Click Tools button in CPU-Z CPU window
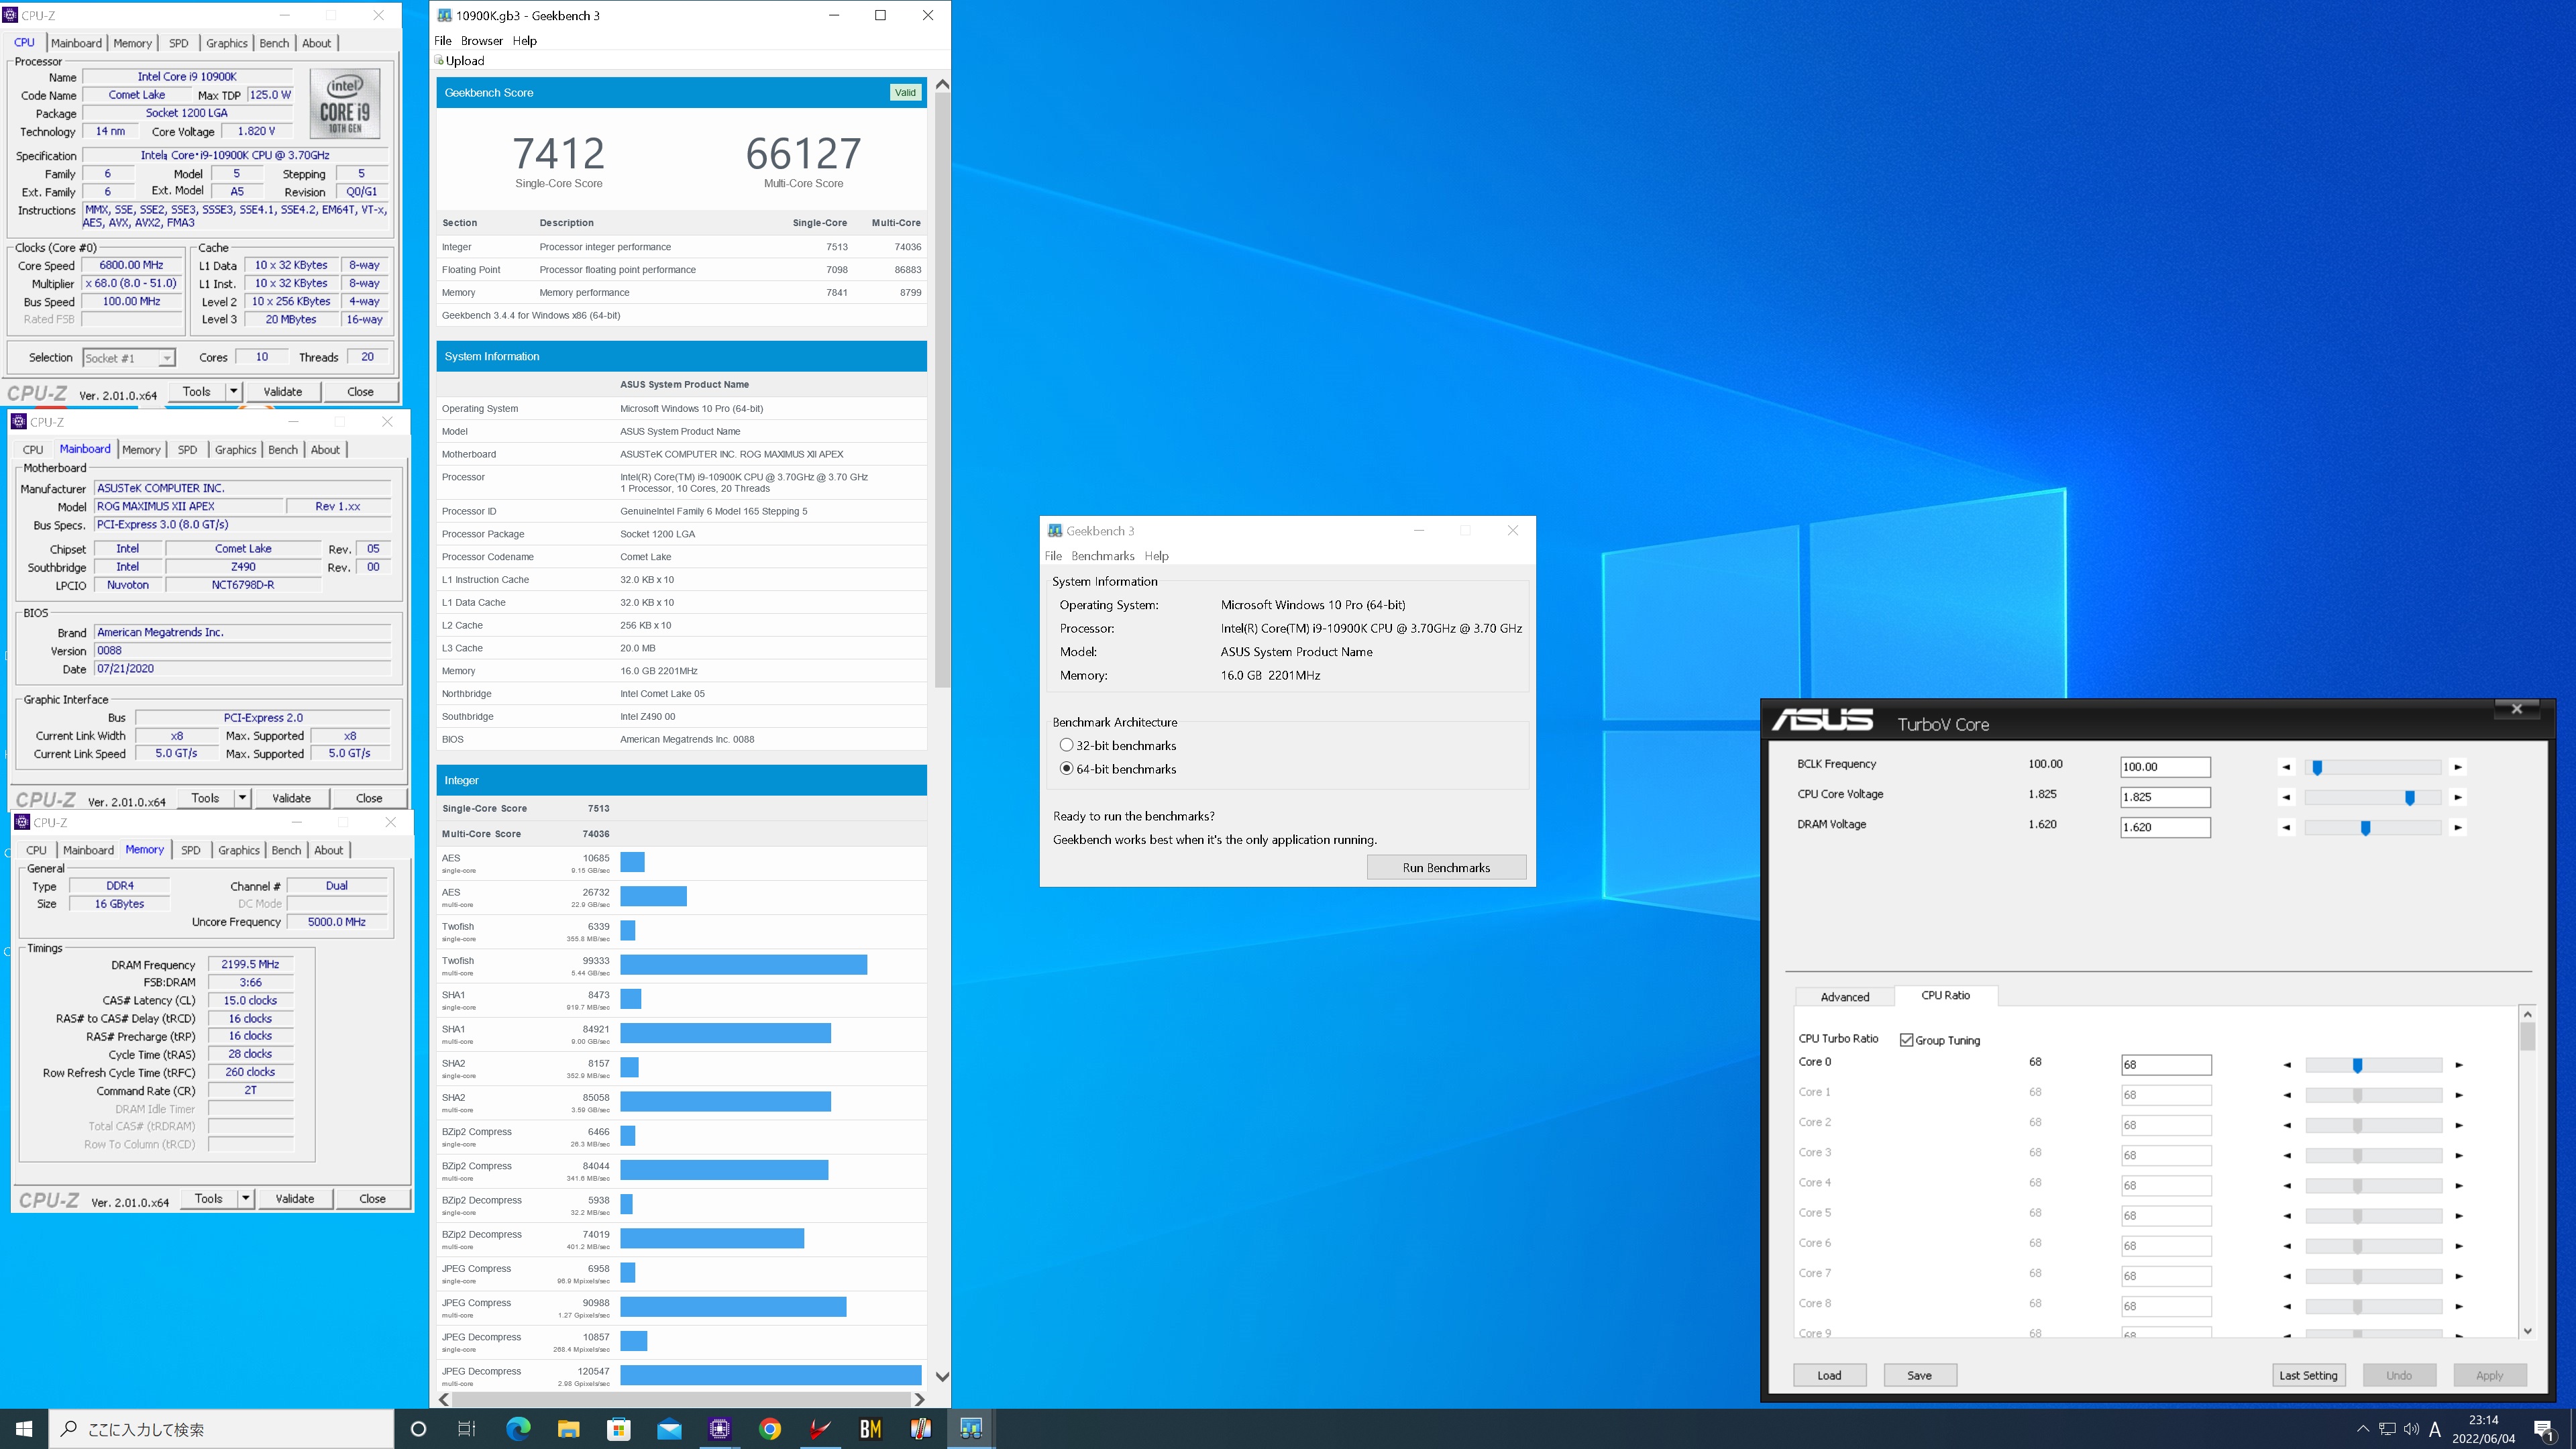 pos(197,392)
